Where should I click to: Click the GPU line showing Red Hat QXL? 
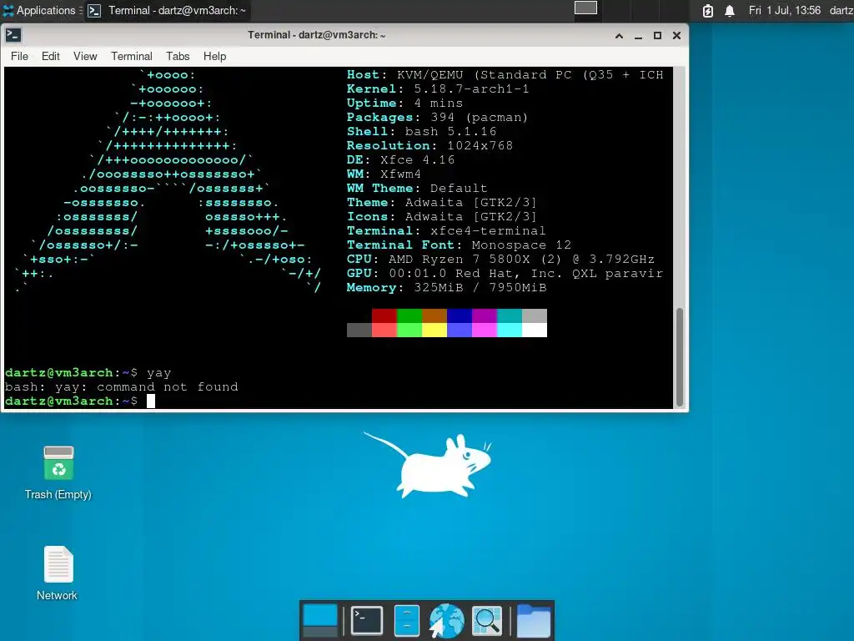click(x=505, y=273)
